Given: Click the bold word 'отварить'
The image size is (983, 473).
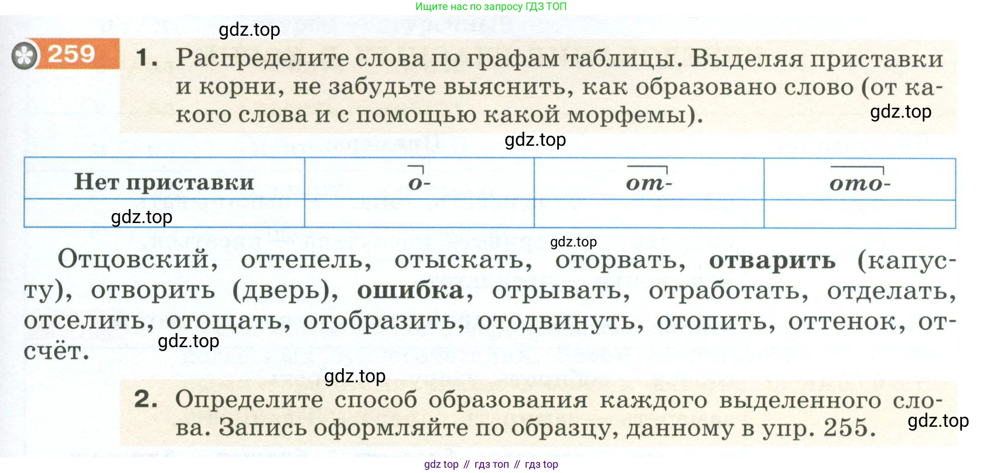Looking at the screenshot, I should point(772,262).
